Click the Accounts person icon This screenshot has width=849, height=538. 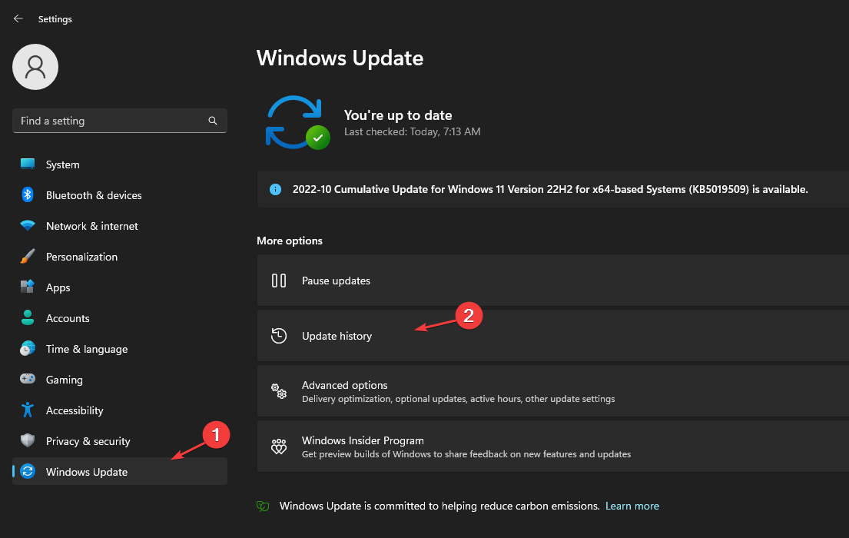[28, 317]
